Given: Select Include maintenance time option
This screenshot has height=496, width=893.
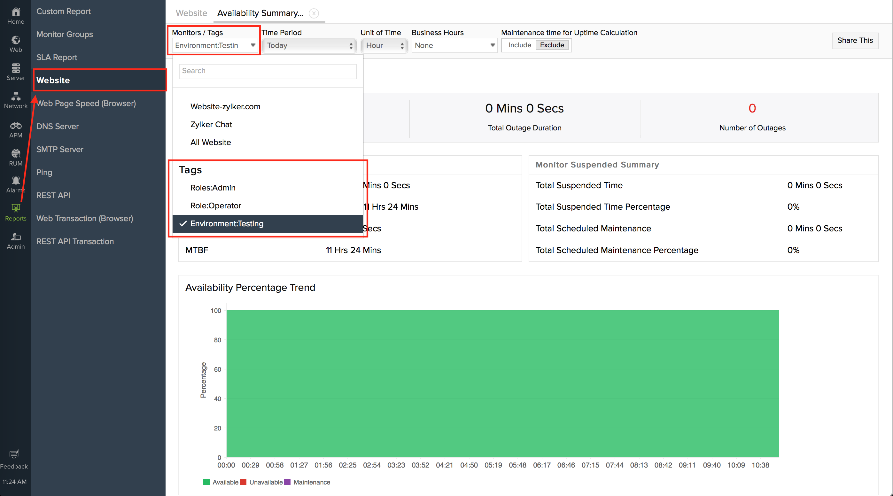Looking at the screenshot, I should click(519, 45).
